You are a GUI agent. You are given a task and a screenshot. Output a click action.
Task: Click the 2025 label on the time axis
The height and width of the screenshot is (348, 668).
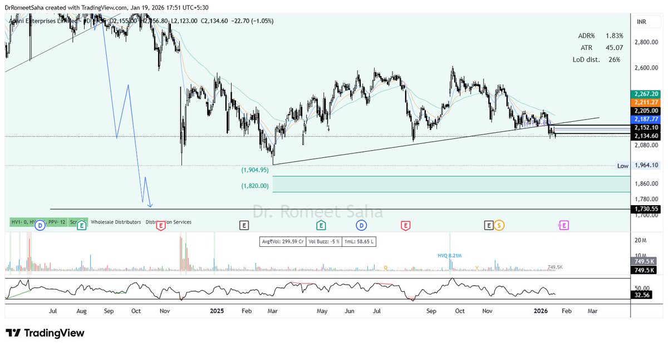[x=217, y=311]
